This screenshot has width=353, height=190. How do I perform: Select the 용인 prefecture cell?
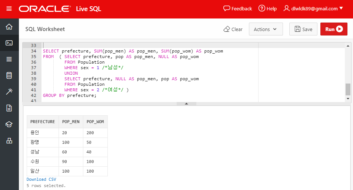tap(43, 133)
